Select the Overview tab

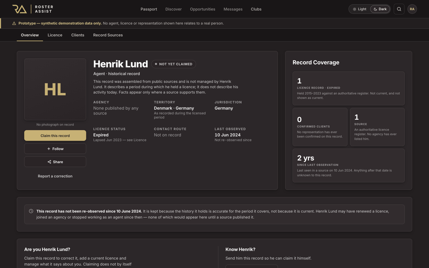point(30,35)
